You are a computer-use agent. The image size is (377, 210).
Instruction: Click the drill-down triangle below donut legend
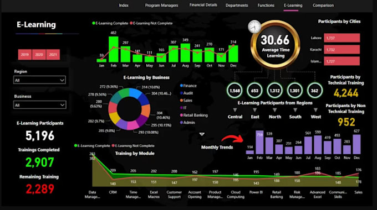202,134
